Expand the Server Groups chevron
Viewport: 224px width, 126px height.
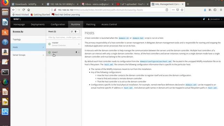(x=43, y=55)
